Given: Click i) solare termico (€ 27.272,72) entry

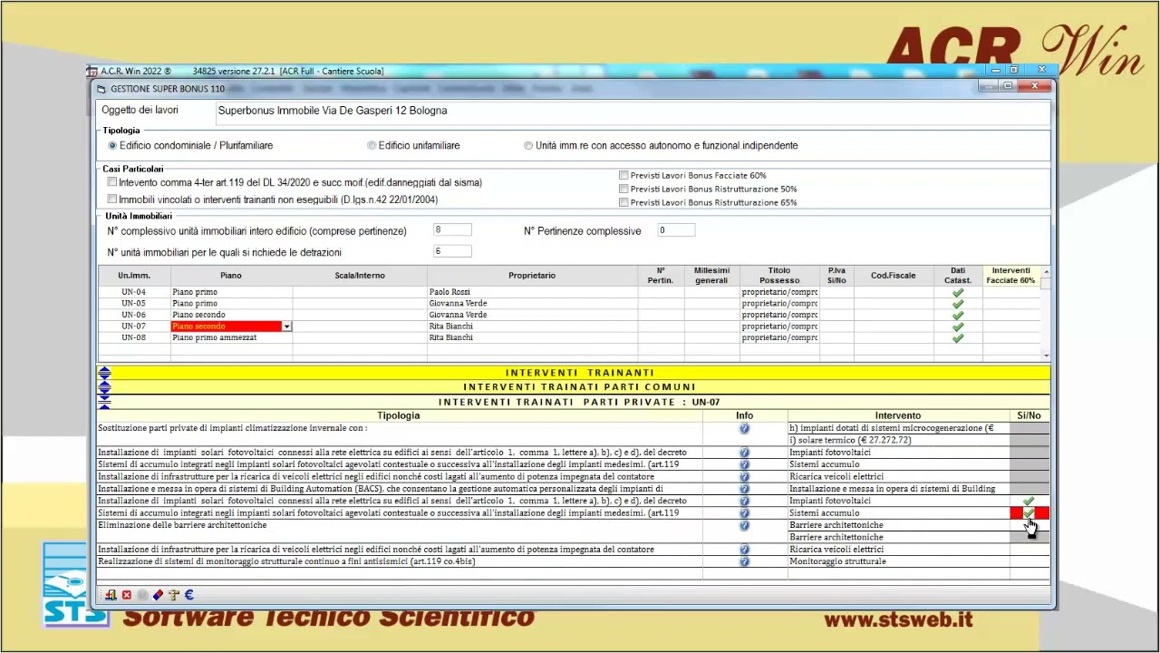Looking at the screenshot, I should (899, 440).
